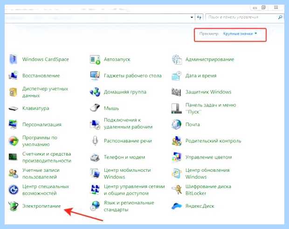Click the refresh button beside address bar
Viewport: 289px width, 229px height.
point(199,18)
